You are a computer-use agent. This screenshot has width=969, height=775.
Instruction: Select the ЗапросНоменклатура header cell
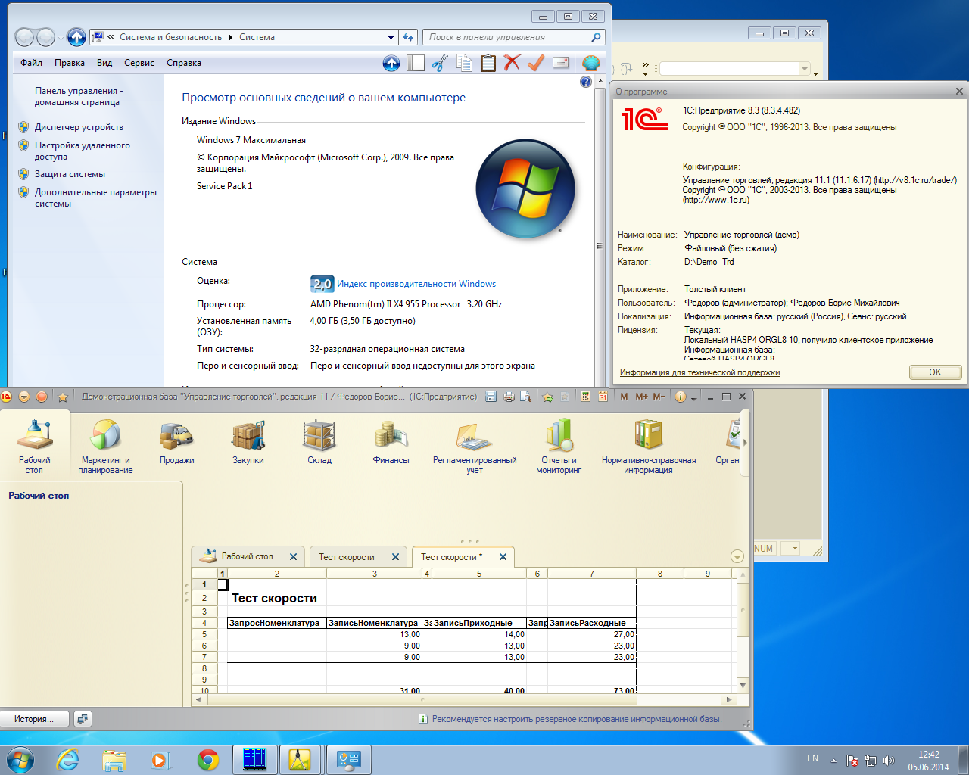tap(276, 623)
